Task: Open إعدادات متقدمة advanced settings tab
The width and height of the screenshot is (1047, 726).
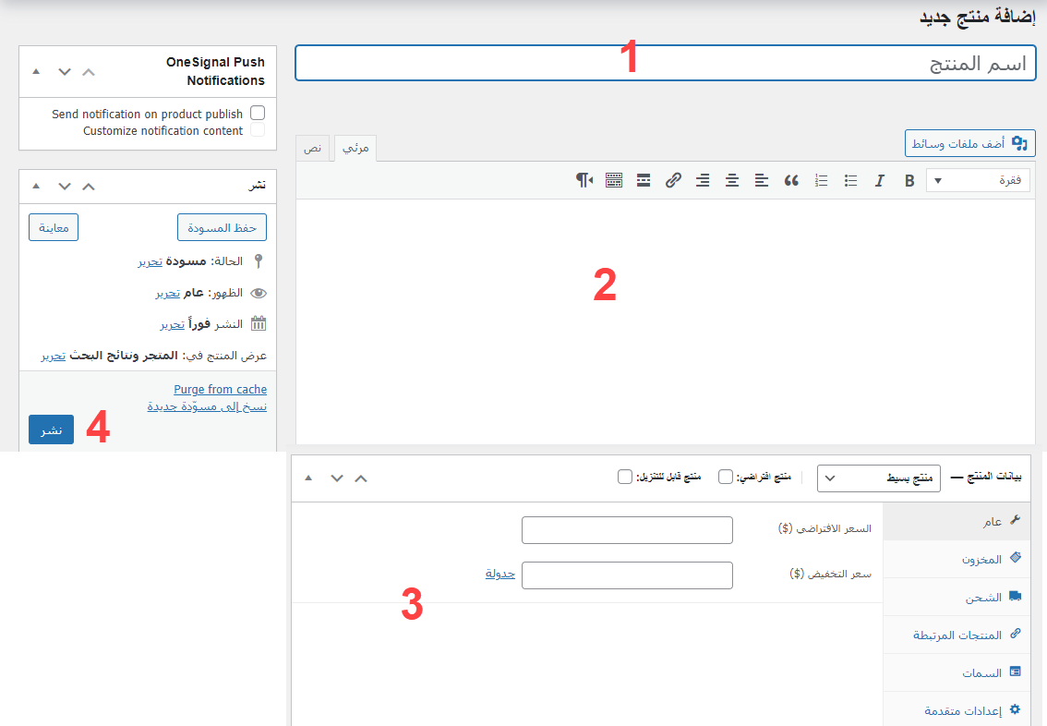Action: click(x=957, y=710)
